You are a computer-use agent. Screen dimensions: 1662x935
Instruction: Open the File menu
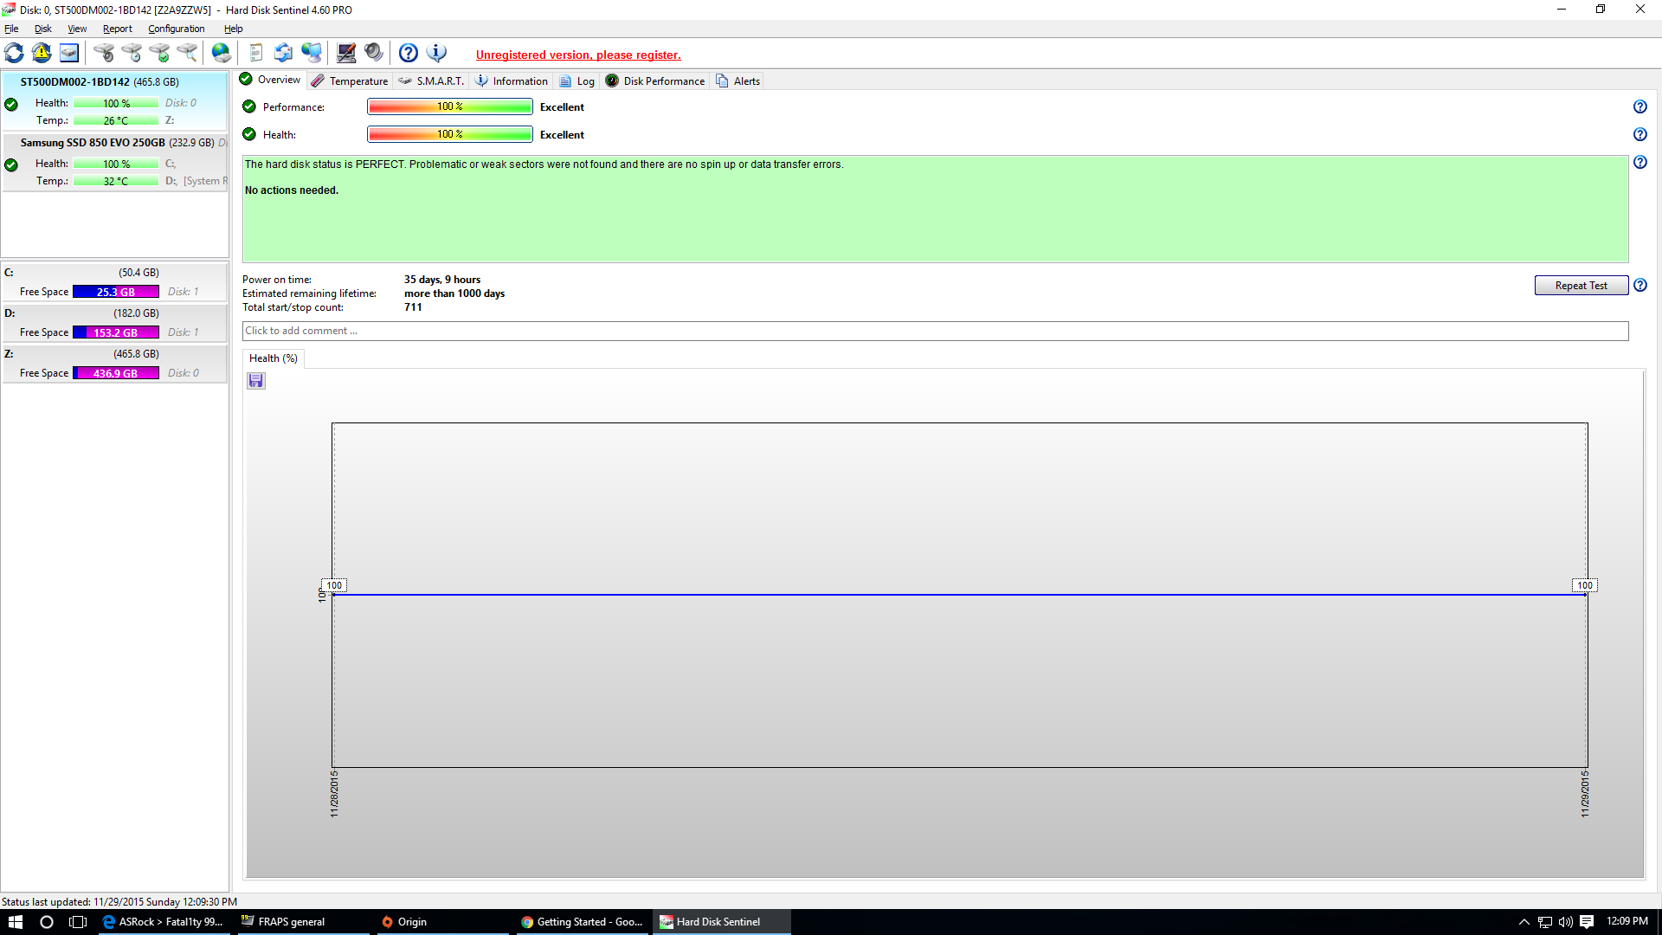pos(11,29)
